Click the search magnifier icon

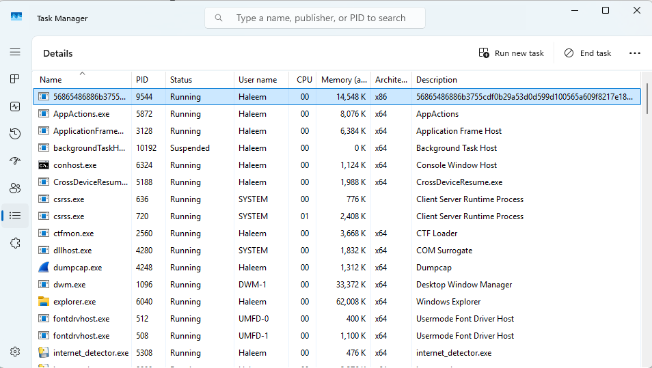[x=218, y=18]
